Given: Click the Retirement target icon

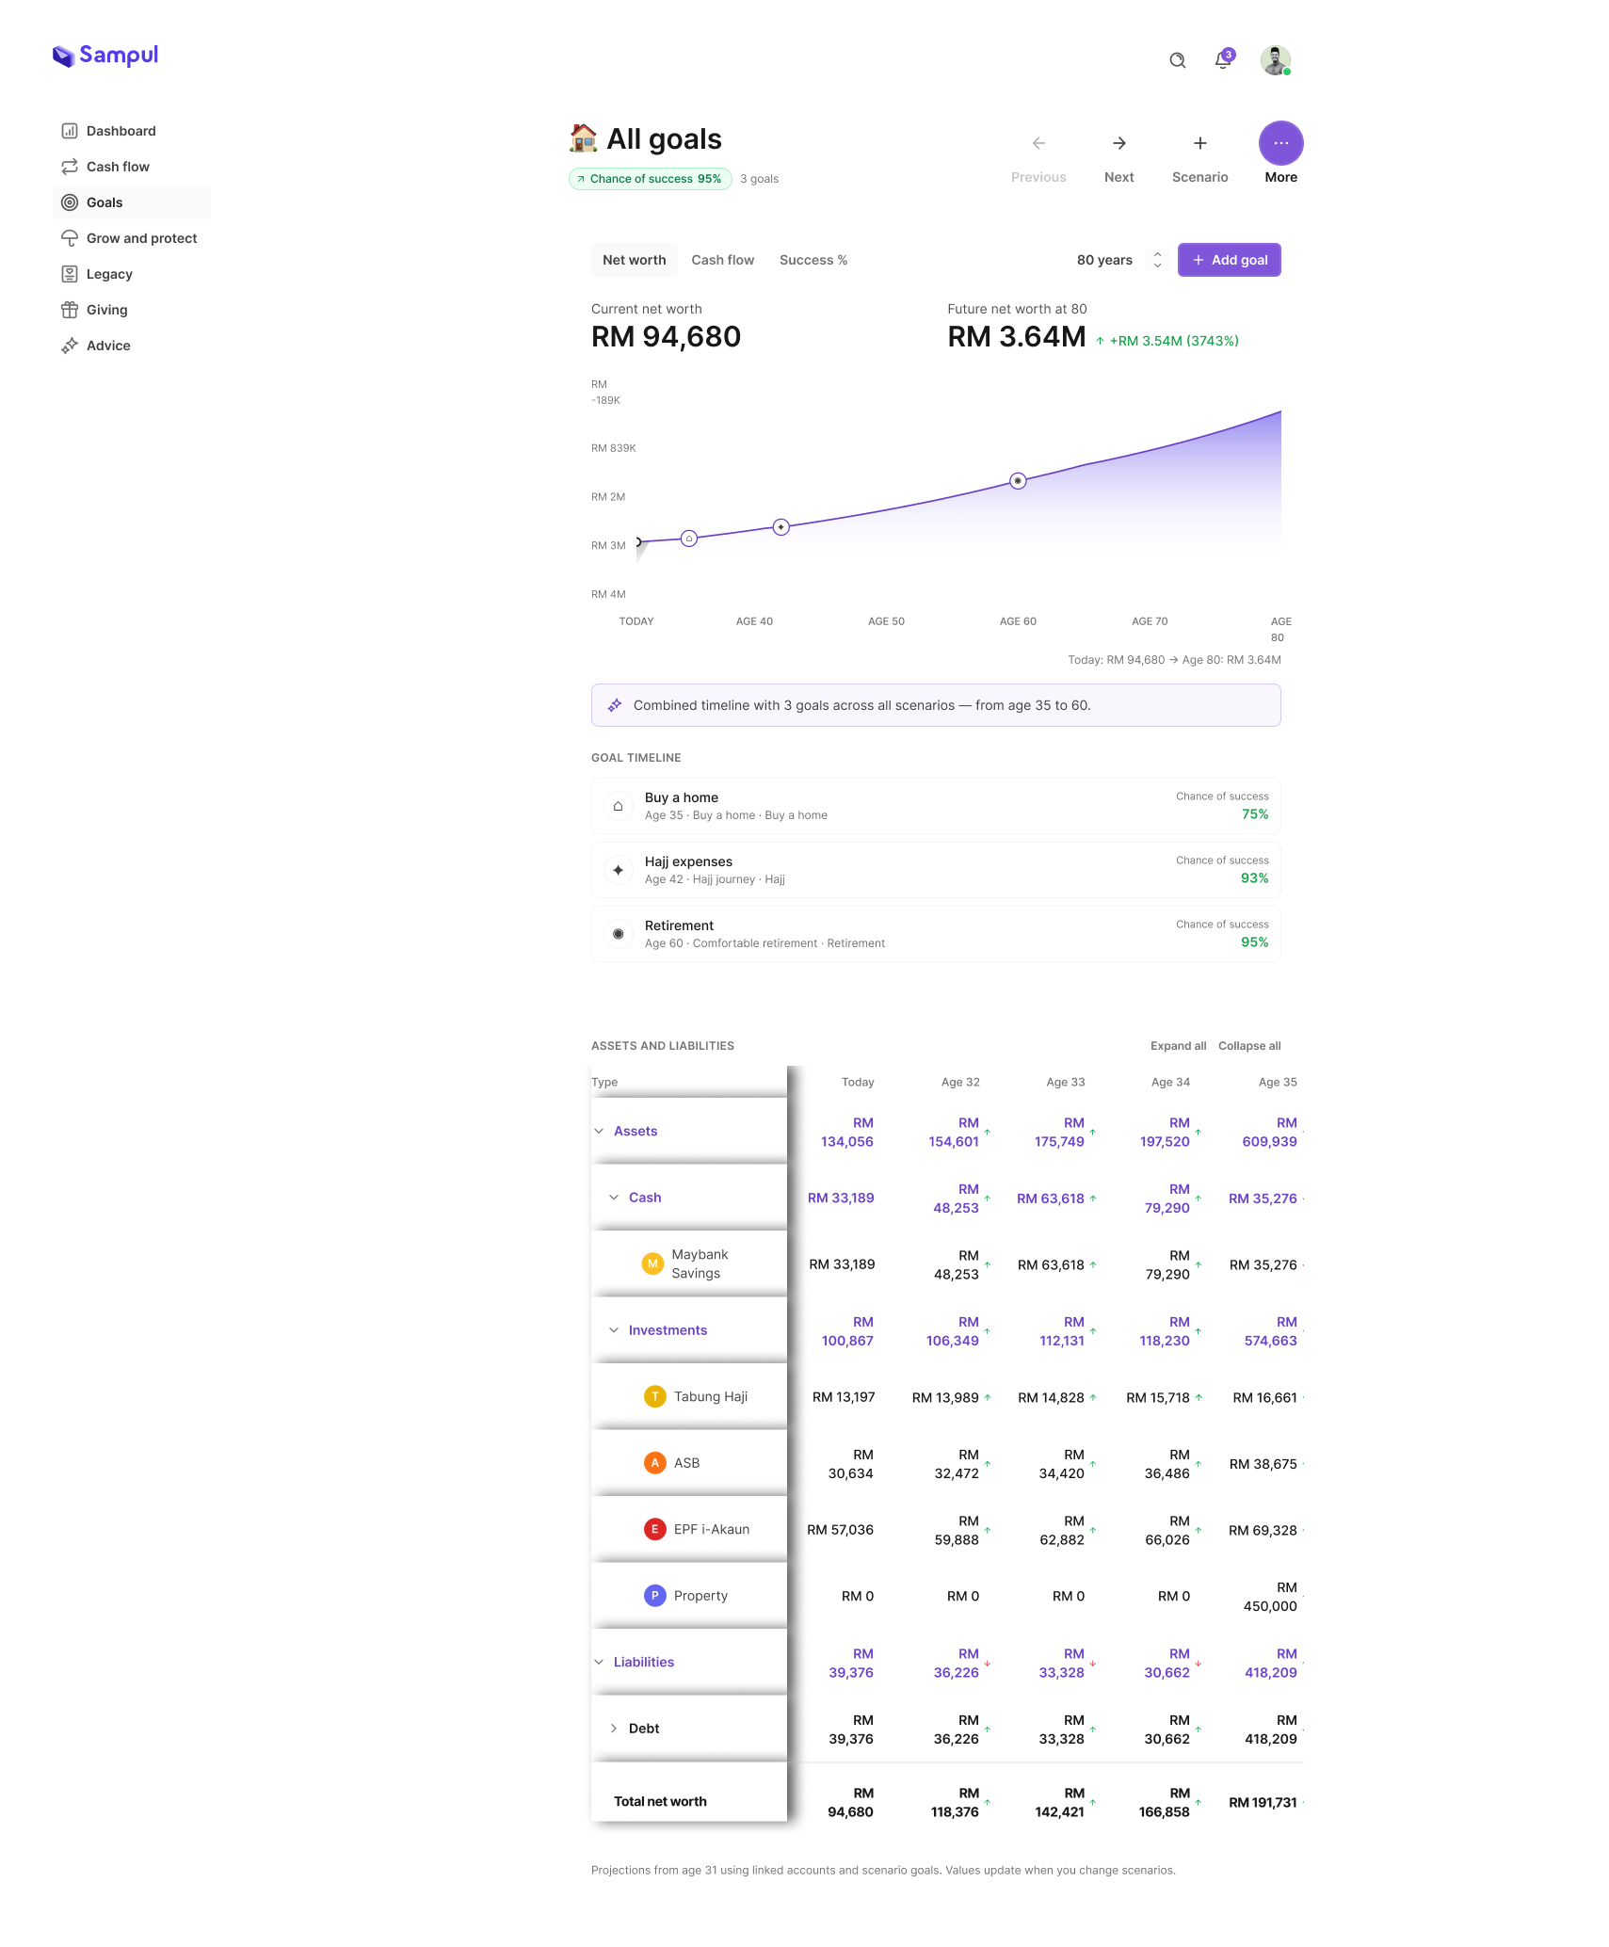Looking at the screenshot, I should (x=618, y=934).
